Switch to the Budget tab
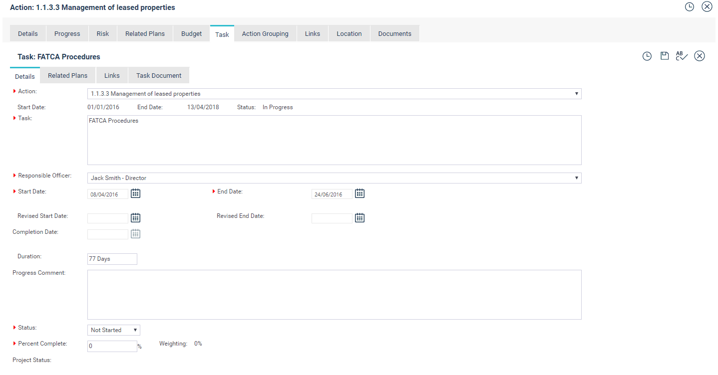This screenshot has height=375, width=718. (191, 34)
